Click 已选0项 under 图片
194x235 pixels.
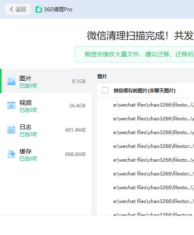click(x=28, y=86)
